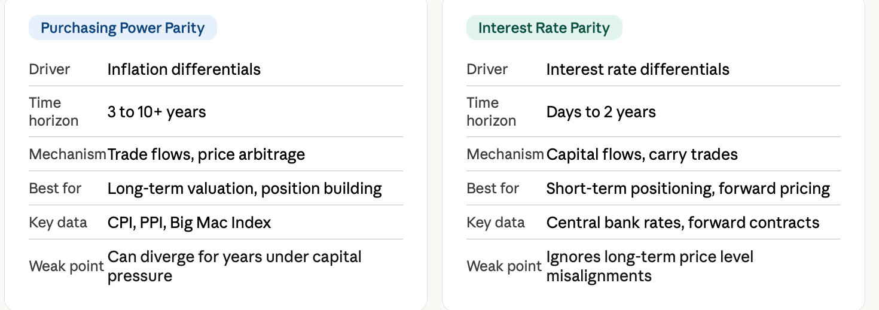Click the Driver label in left card
The height and width of the screenshot is (310, 879).
(x=50, y=69)
